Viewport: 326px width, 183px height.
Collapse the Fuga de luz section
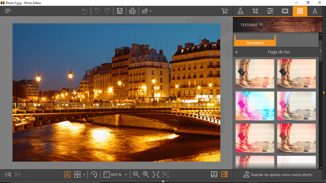[236, 52]
